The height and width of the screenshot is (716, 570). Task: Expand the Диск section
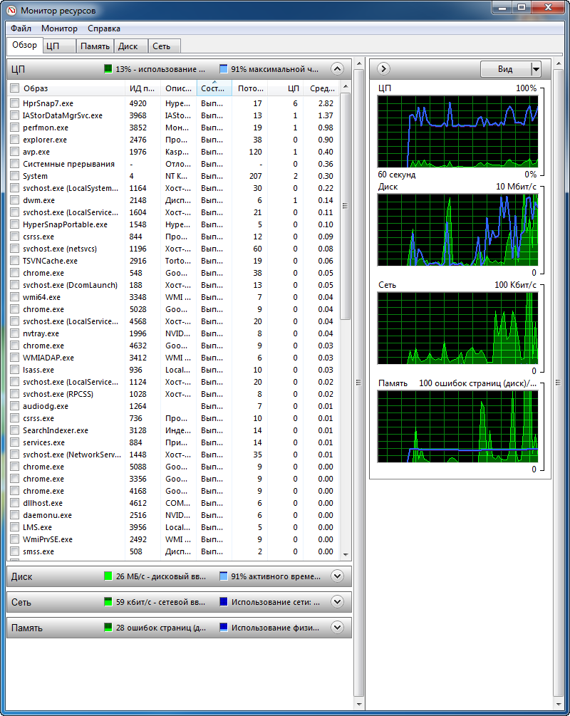(x=338, y=576)
